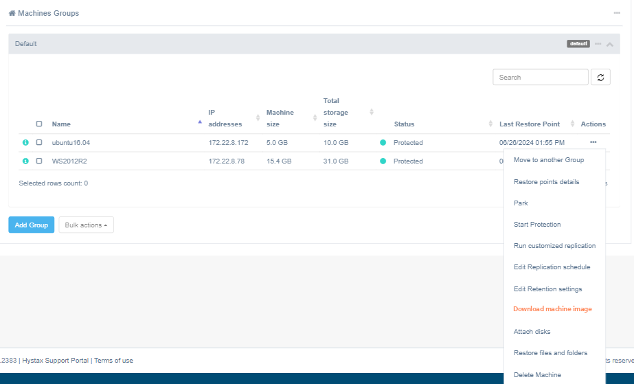The image size is (634, 384).
Task: Choose Delete Machine
Action: tap(537, 374)
